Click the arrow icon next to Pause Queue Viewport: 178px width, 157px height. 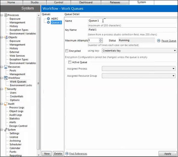click(x=159, y=41)
